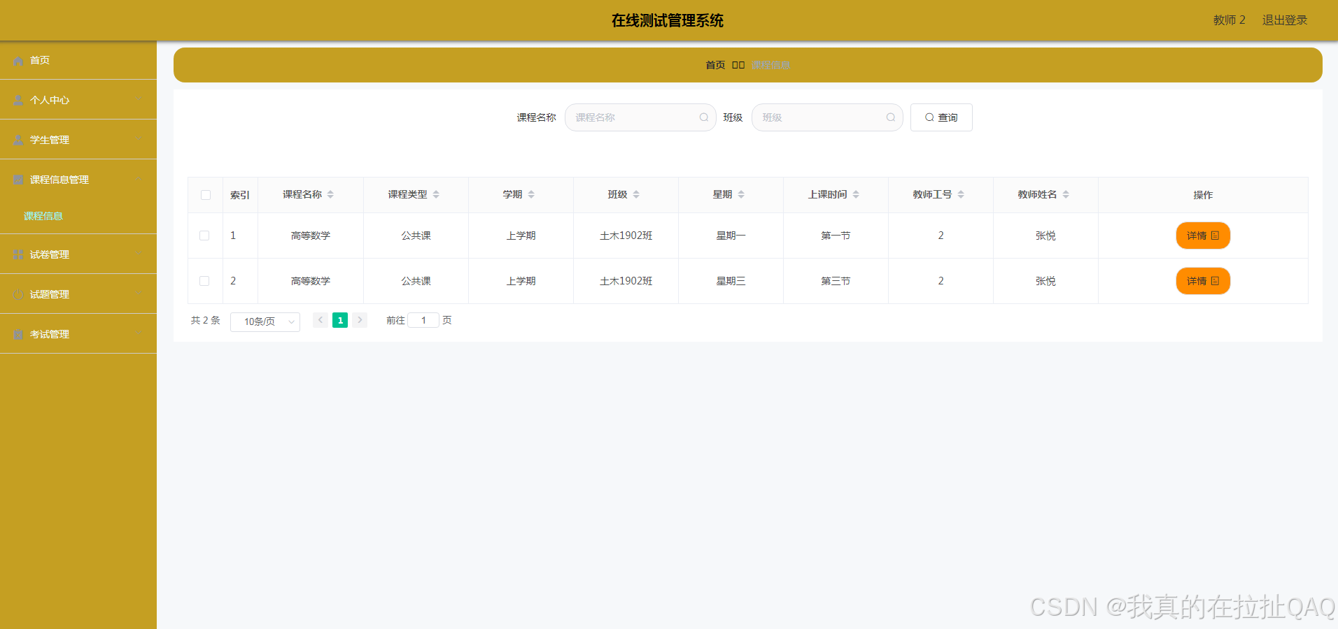Image resolution: width=1338 pixels, height=629 pixels.
Task: Click the 试题管理 clock icon
Action: 18,294
